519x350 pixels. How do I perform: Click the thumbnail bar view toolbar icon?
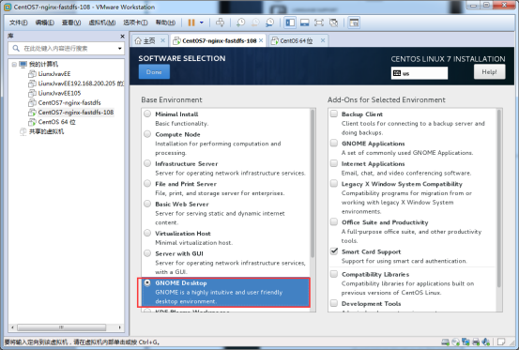304,23
